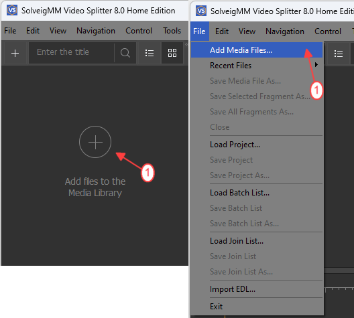Click the 'Add files to the Media Library' text
The height and width of the screenshot is (318, 354).
tap(95, 187)
